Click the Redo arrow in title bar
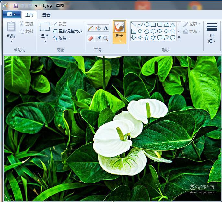Screen dimensions: 222x202 pyautogui.click(x=30, y=6)
